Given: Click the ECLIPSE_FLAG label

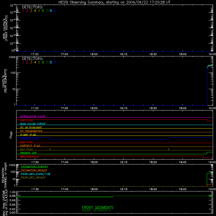Looking at the screenshot, I should [x=29, y=139].
